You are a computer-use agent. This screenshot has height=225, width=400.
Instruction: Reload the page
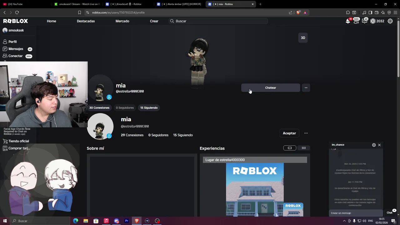(x=17, y=12)
